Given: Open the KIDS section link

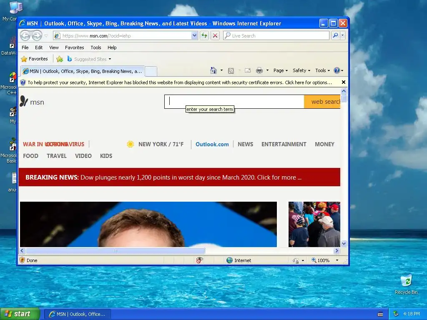Looking at the screenshot, I should coord(106,156).
